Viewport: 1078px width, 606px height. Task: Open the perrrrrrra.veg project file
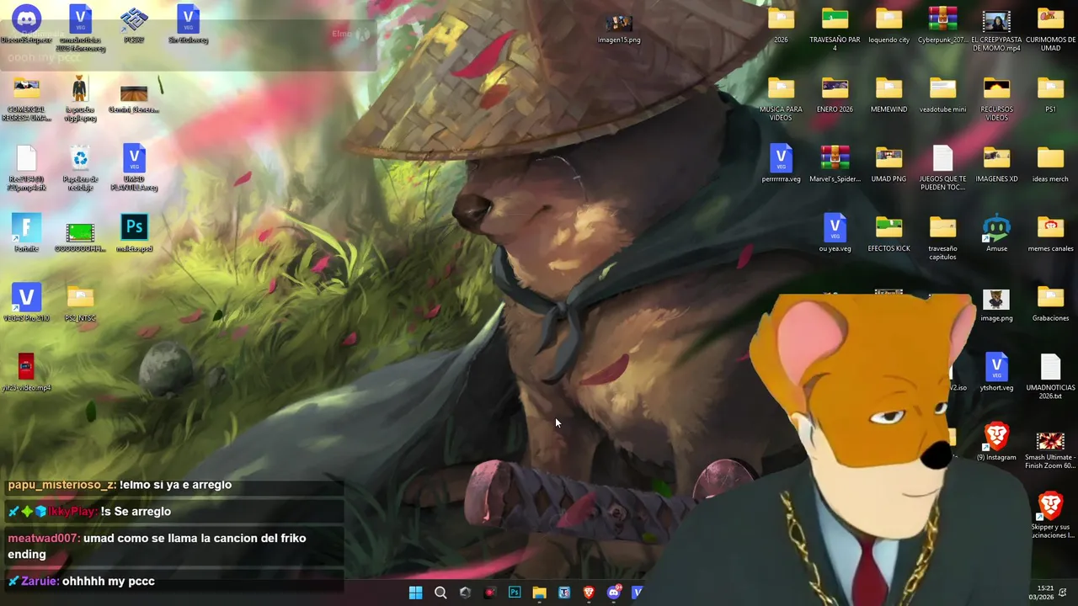point(781,164)
